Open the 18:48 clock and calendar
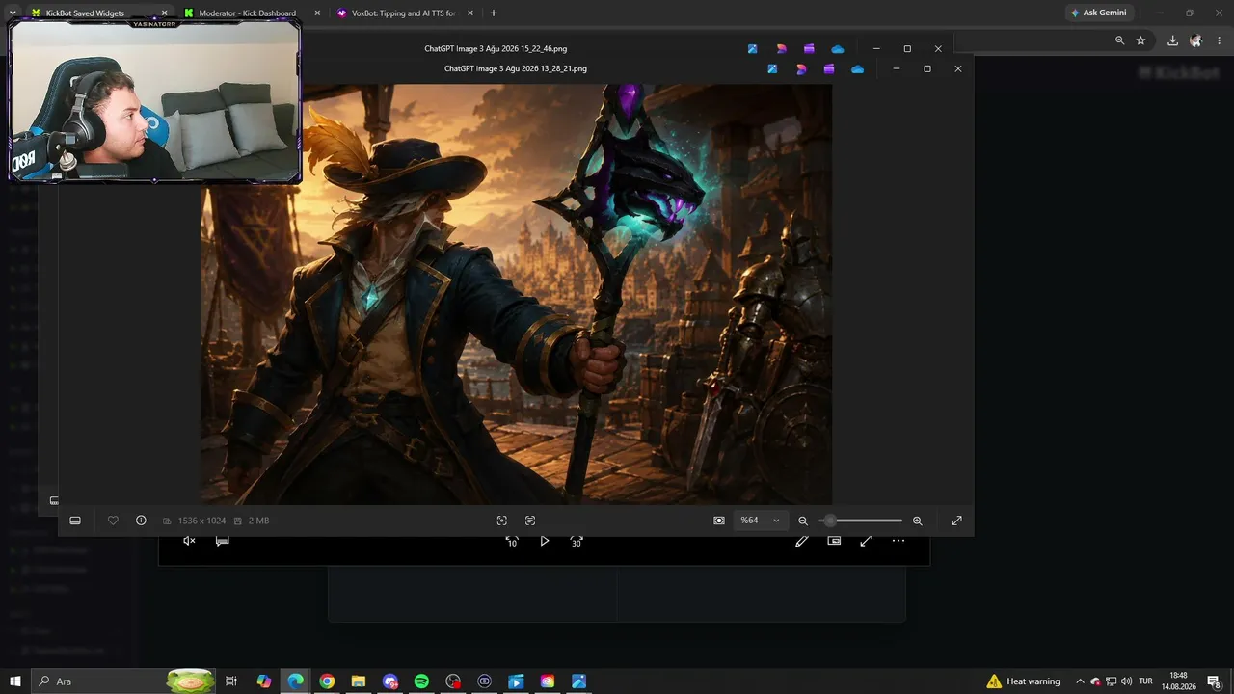 [x=1178, y=681]
